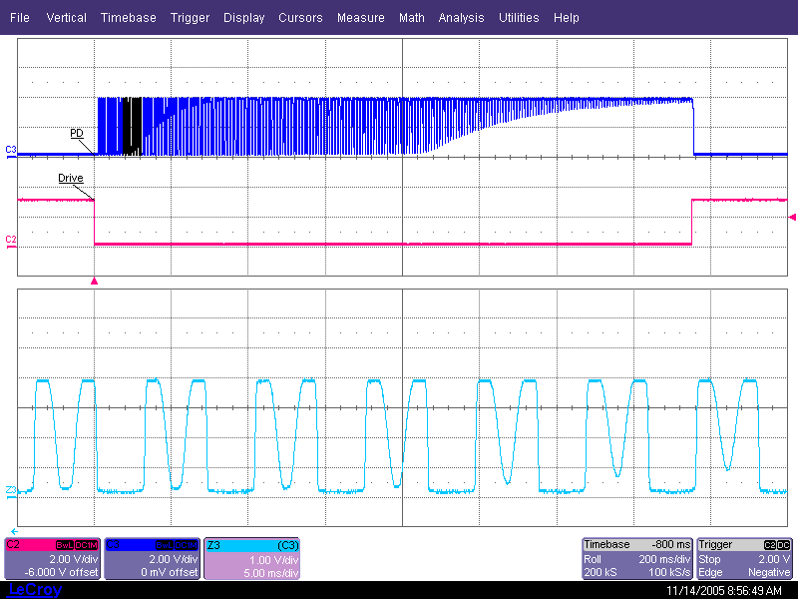Click the BwL badge in C2 descriptor

(x=65, y=545)
